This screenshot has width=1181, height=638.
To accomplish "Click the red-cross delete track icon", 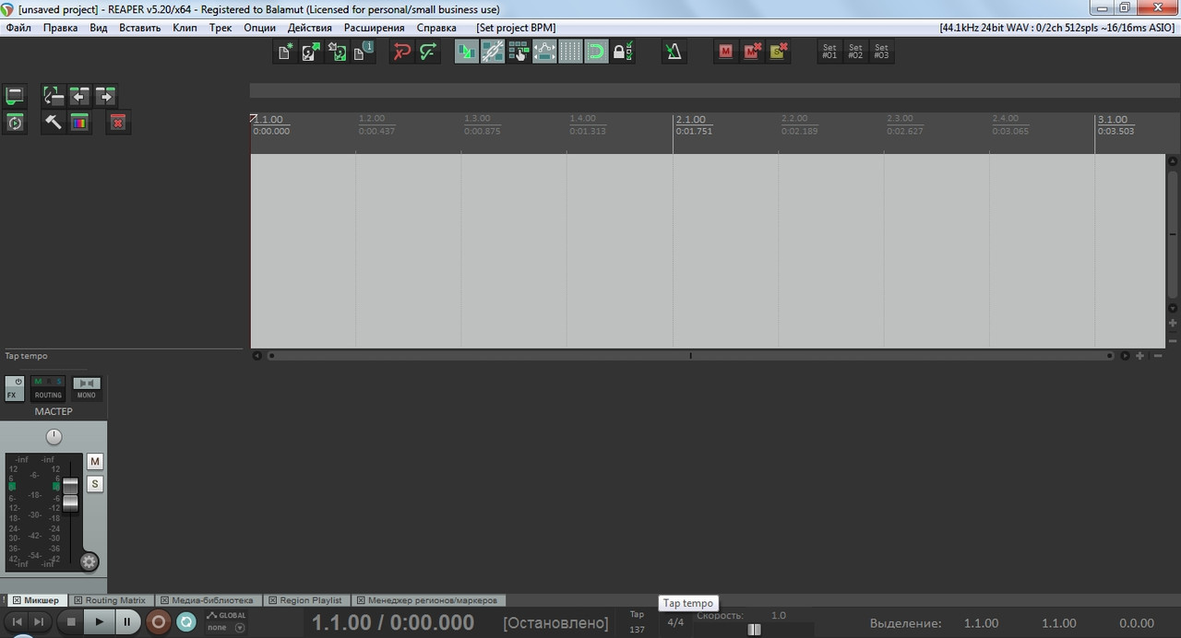I will coord(118,122).
